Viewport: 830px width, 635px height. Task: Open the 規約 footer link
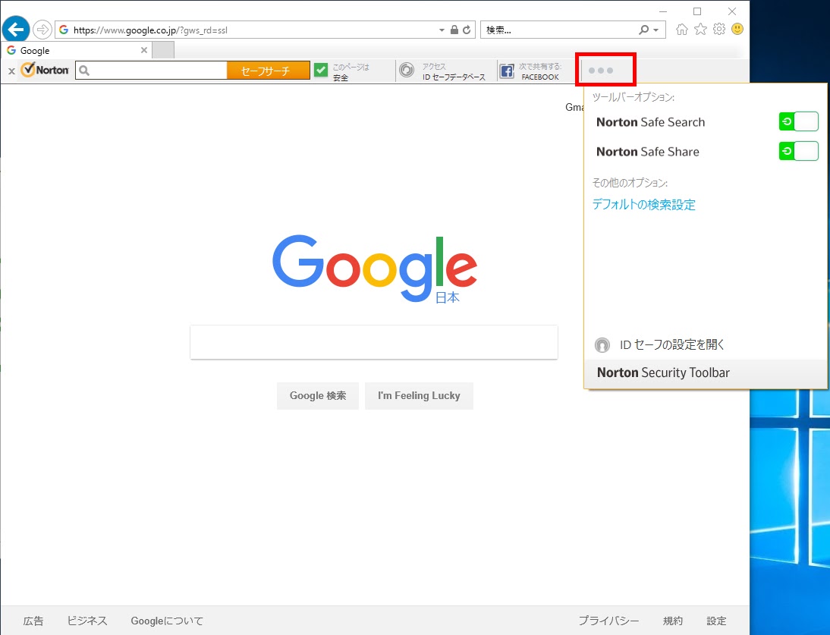point(673,621)
